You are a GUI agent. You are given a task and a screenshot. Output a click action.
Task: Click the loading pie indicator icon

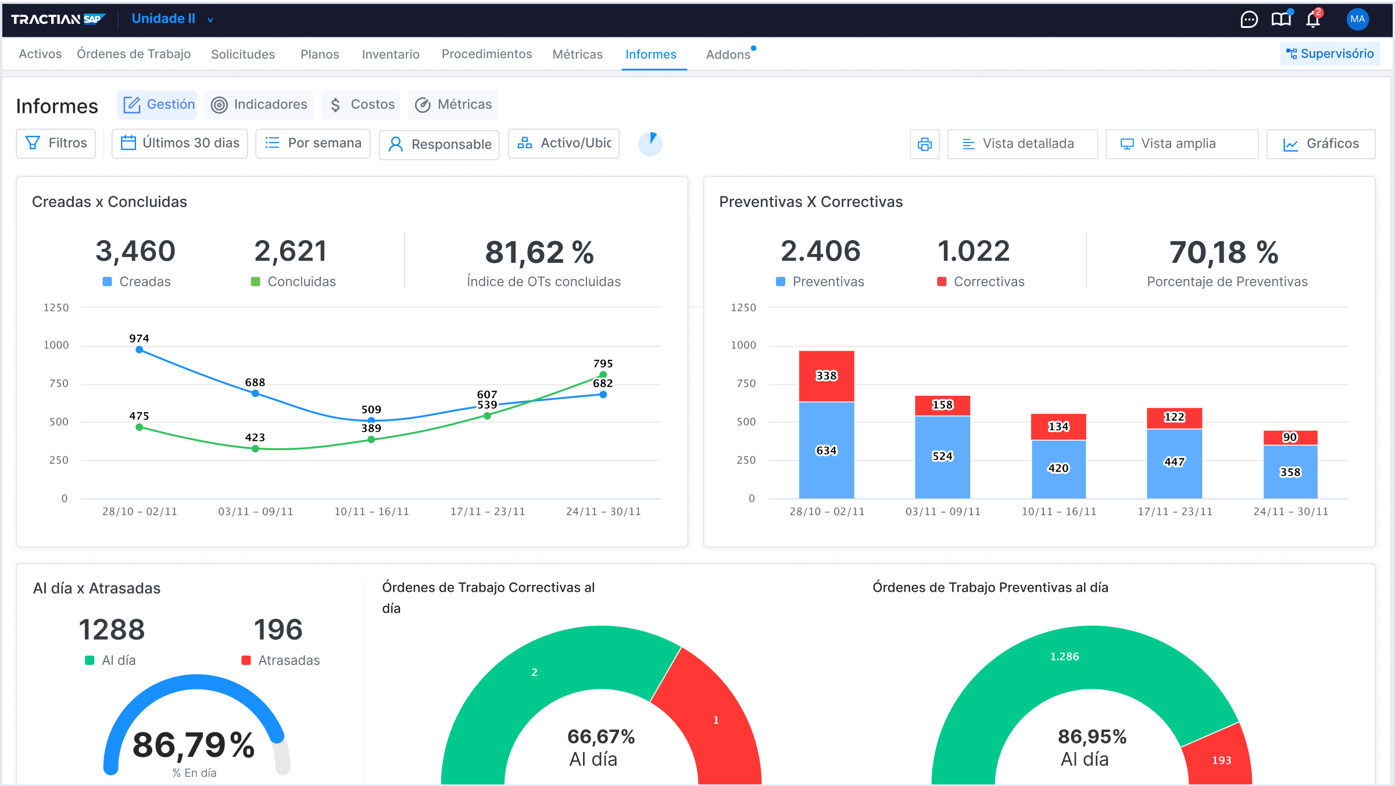coord(650,144)
